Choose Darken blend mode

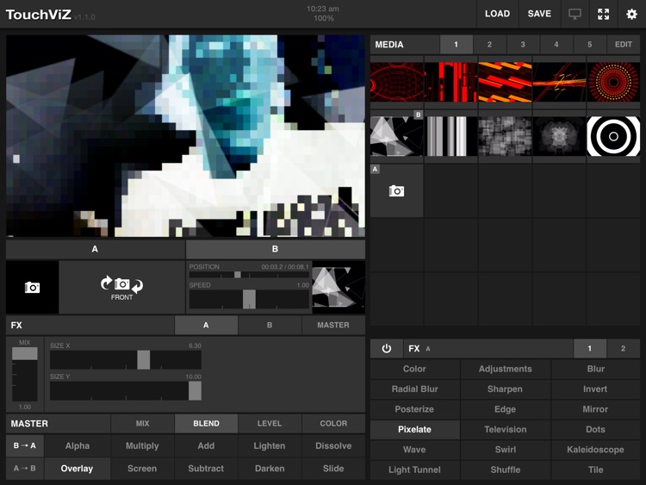[270, 469]
